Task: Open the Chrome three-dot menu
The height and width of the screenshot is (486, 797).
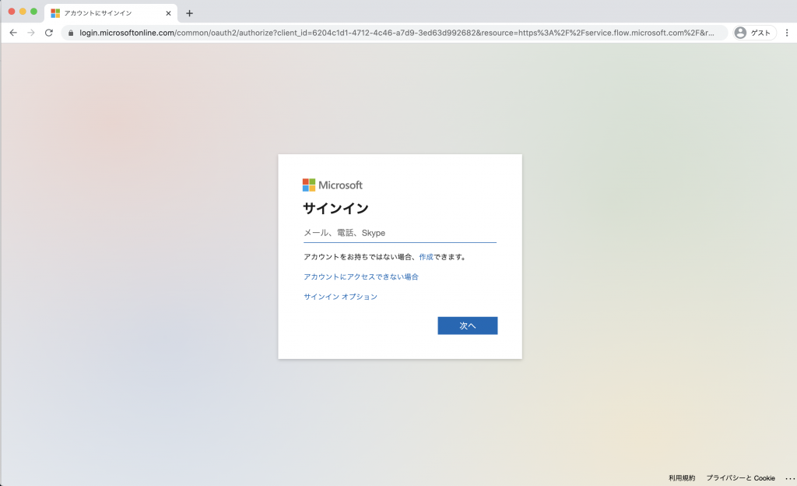Action: pos(787,33)
